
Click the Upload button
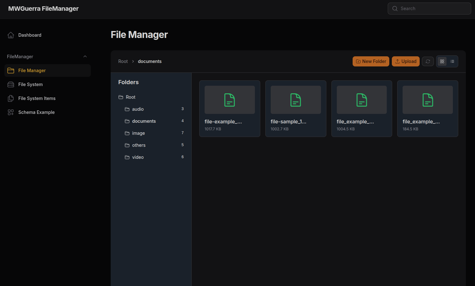(x=405, y=61)
